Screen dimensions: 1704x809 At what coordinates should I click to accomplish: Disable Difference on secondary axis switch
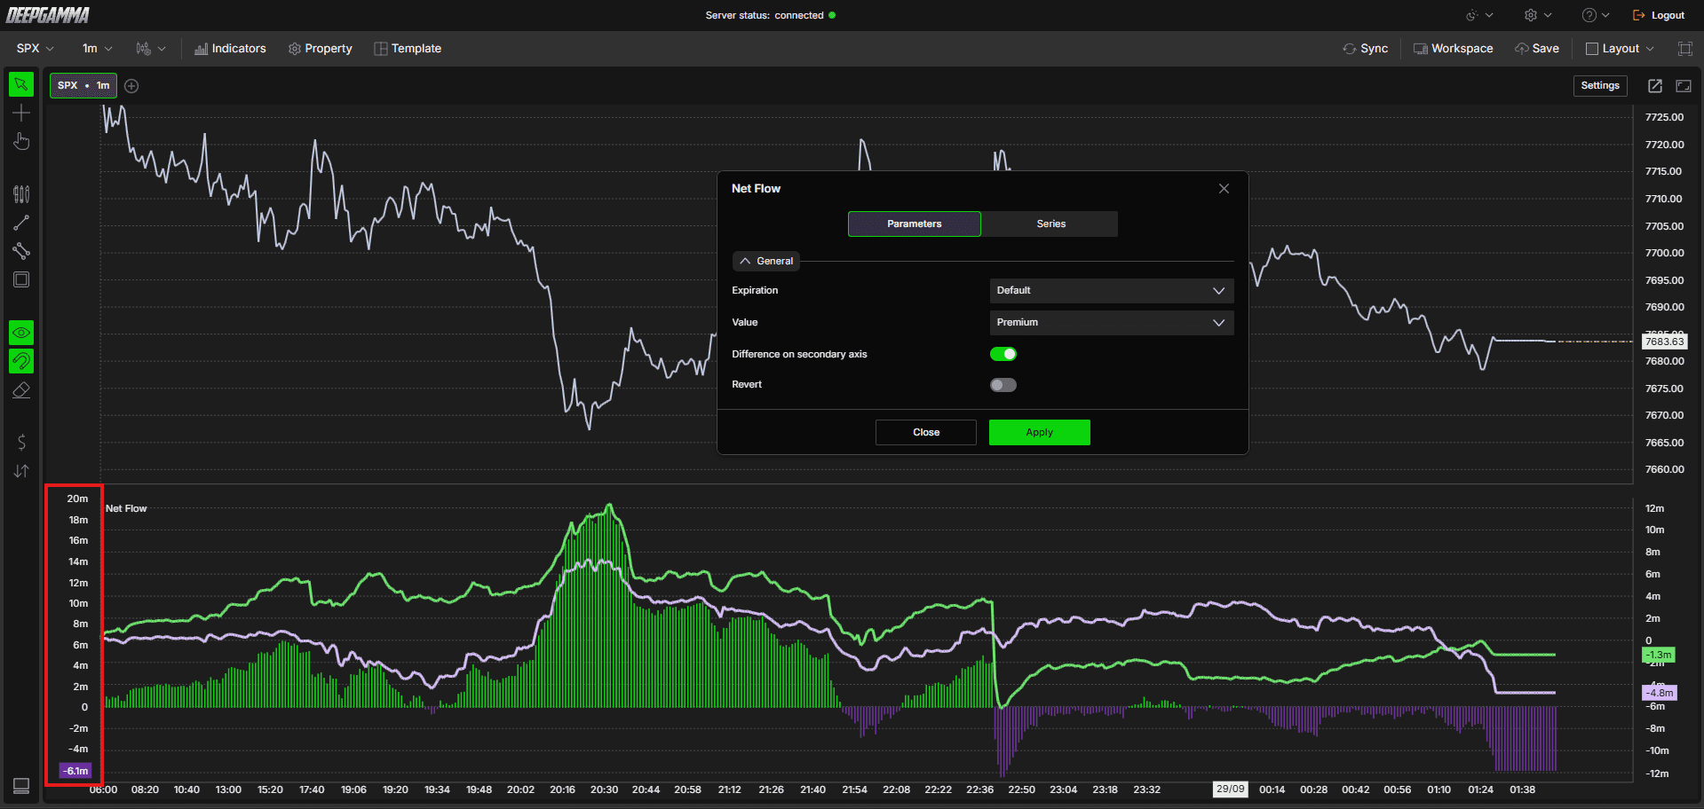pos(1003,354)
